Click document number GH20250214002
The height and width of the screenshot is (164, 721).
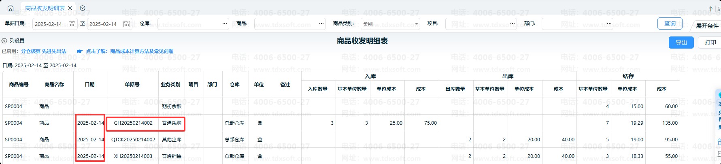[133, 123]
